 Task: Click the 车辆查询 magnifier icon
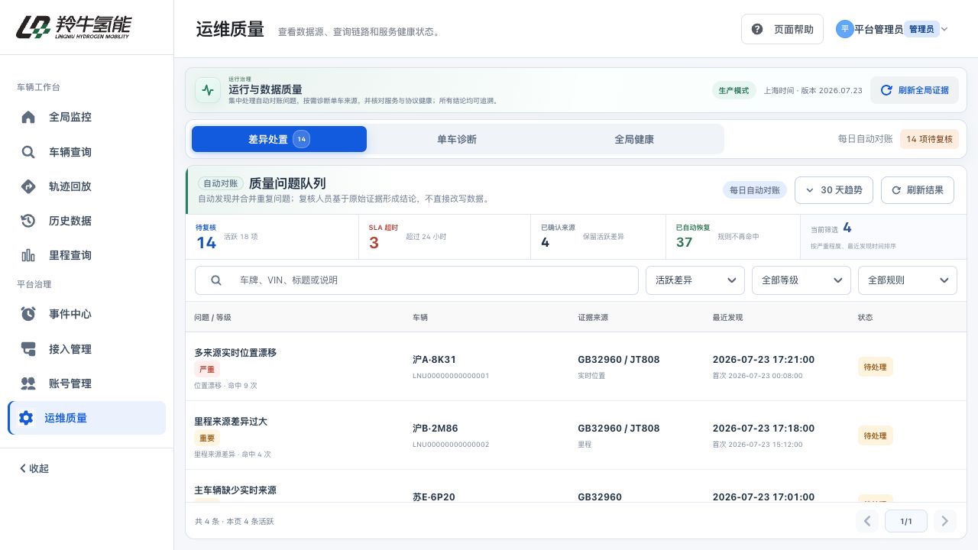[28, 152]
